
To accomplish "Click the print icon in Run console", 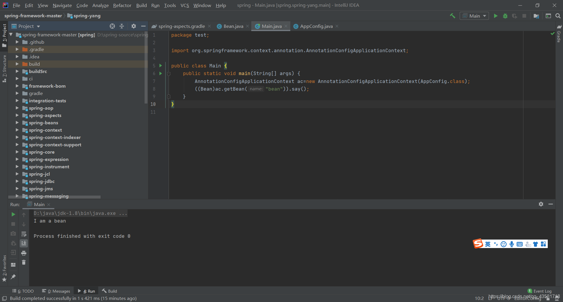I will 24,253.
